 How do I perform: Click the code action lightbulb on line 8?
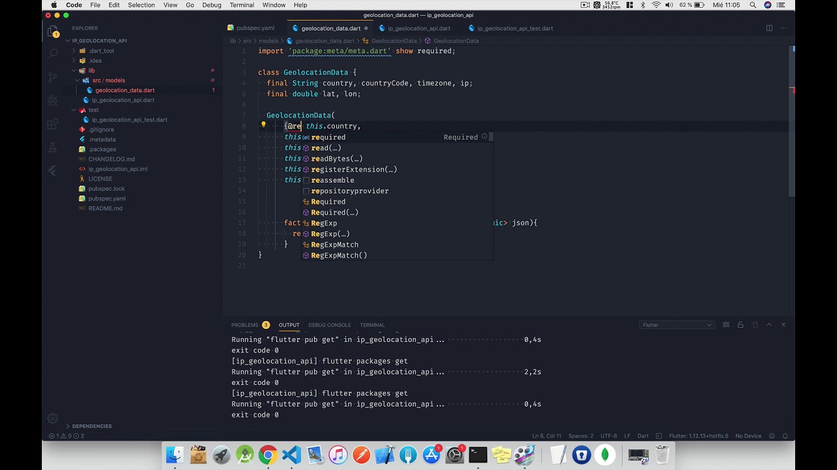[264, 125]
